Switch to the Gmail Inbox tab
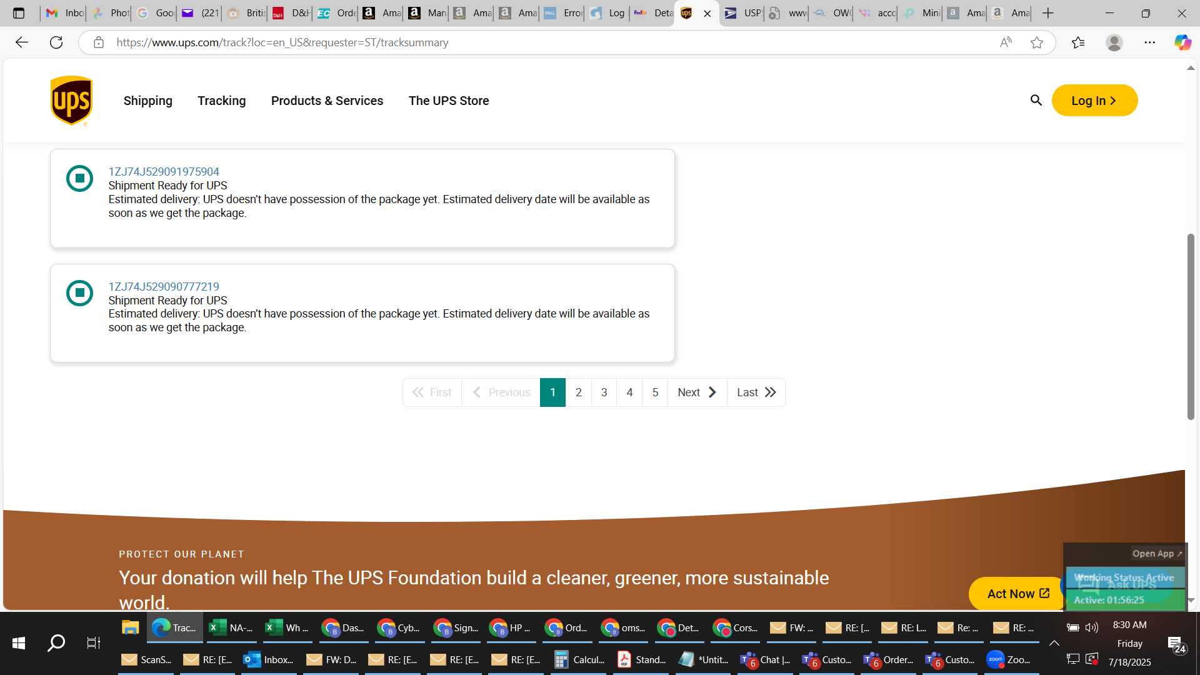Screen dimensions: 1200x675 click(64, 13)
